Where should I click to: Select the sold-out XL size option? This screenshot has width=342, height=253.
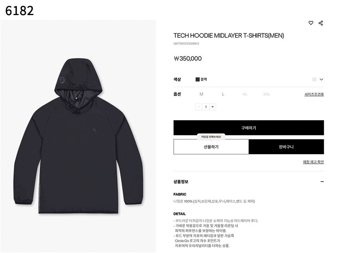click(245, 94)
